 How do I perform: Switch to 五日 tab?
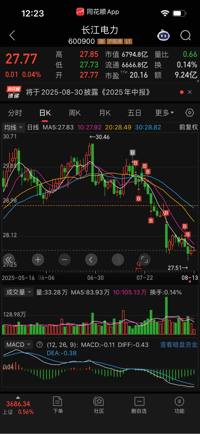click(x=134, y=113)
